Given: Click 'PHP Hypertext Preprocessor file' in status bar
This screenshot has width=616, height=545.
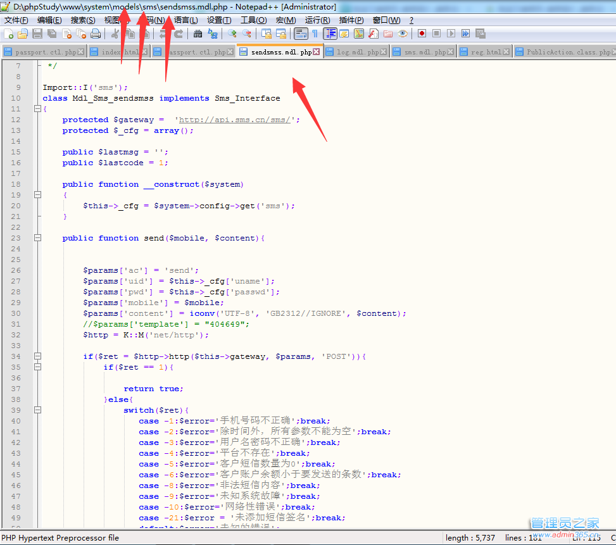Looking at the screenshot, I should (60, 537).
